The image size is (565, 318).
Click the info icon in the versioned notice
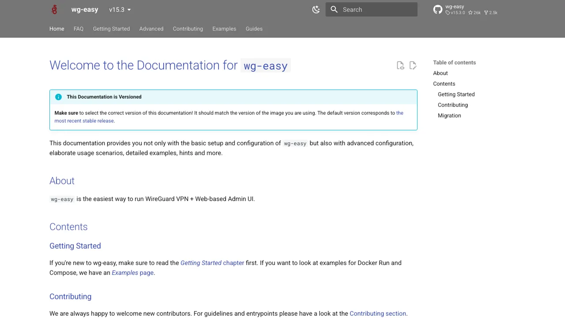coord(58,97)
